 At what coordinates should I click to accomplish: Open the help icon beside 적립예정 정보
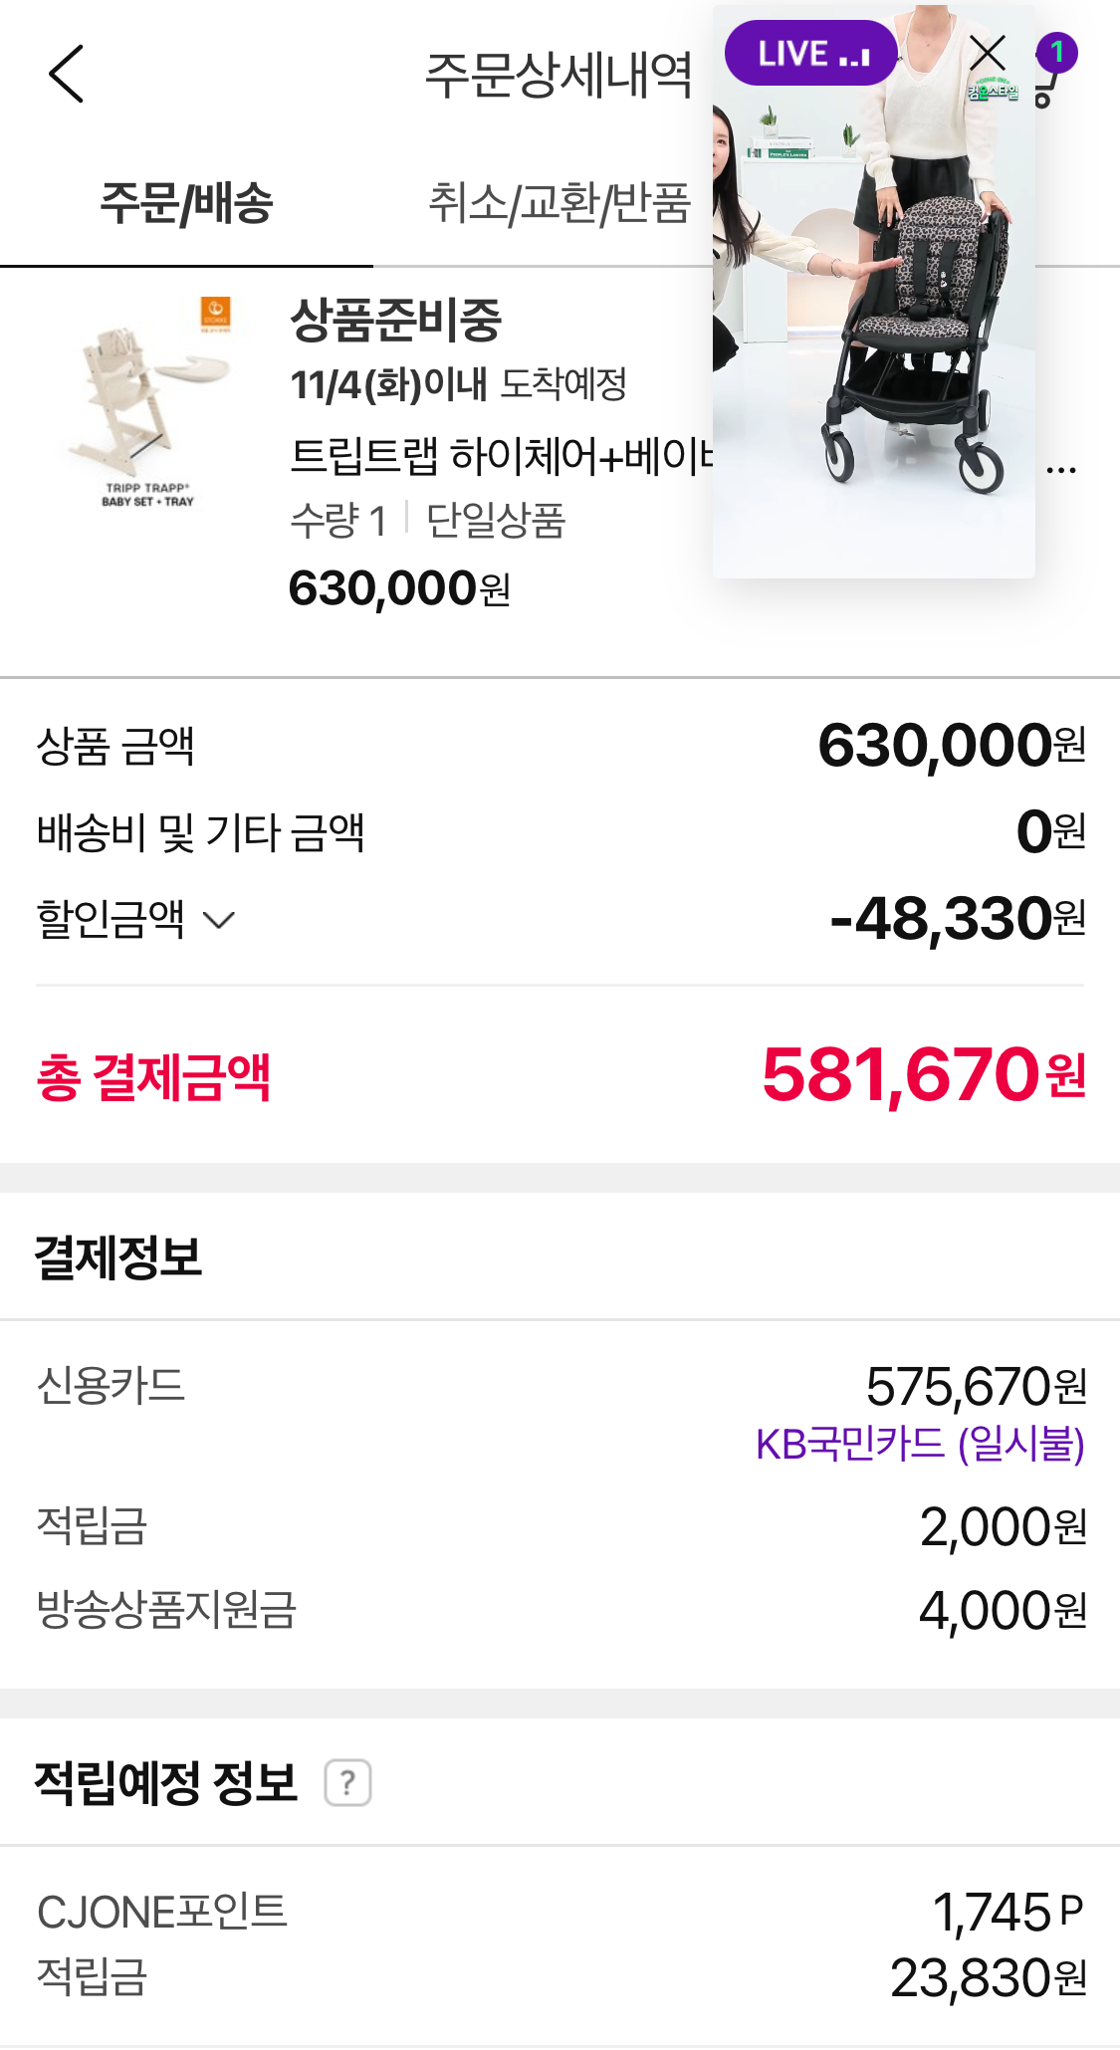347,1783
